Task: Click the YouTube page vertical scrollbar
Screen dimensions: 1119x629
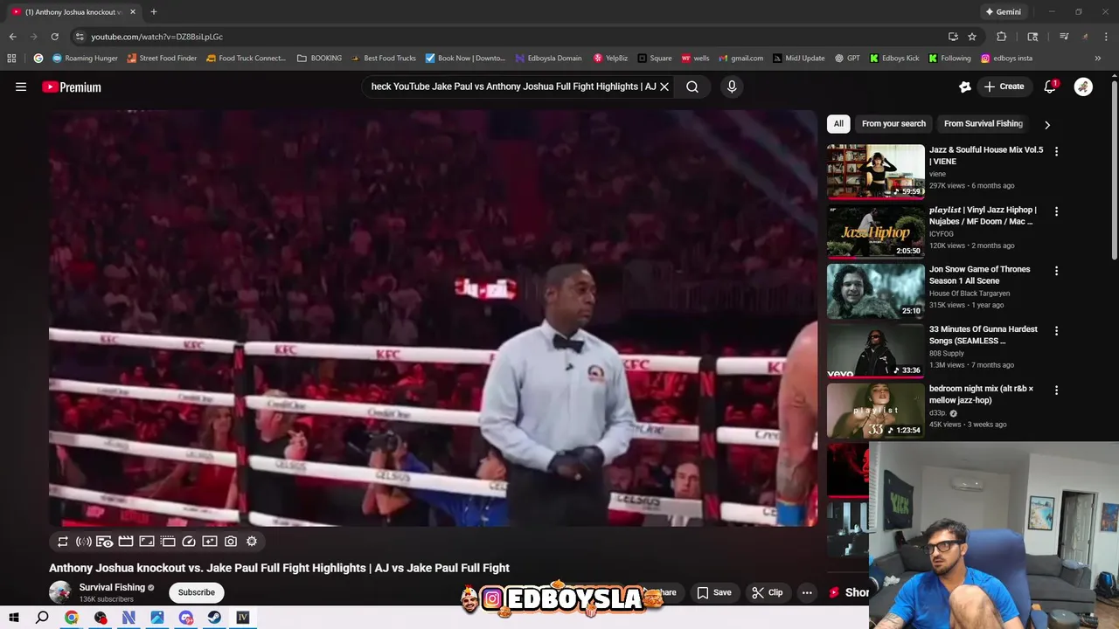Action: pos(1114,170)
